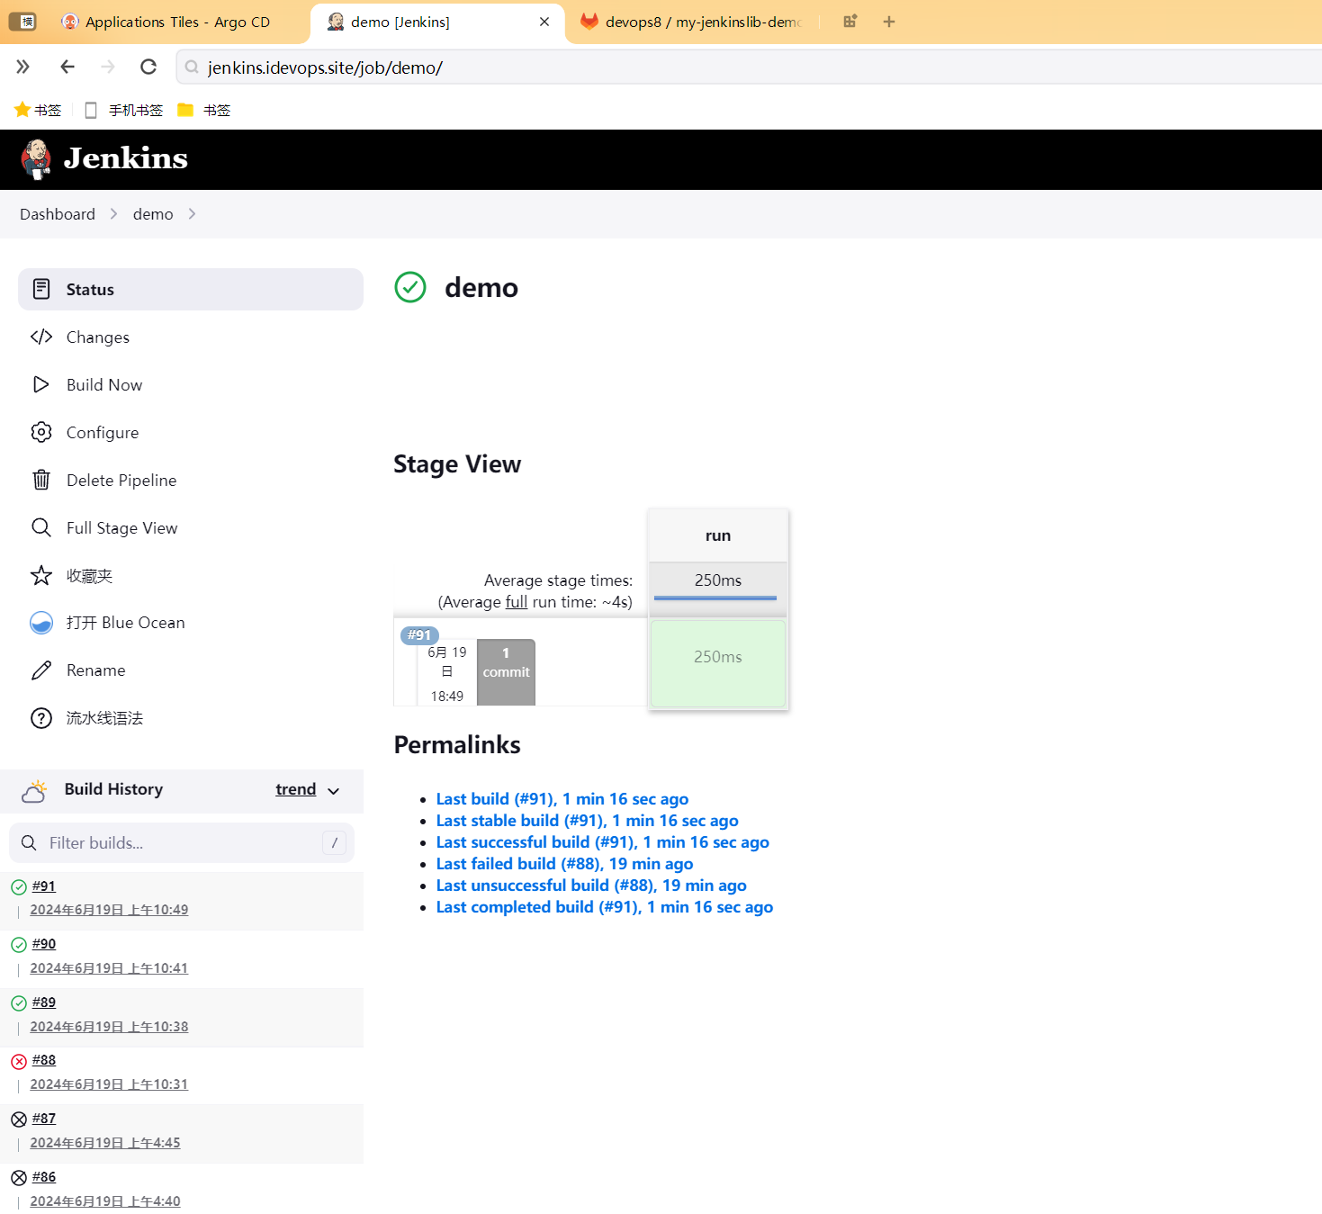This screenshot has height=1214, width=1322.
Task: Click the 流水线语法 question mark icon
Action: pos(41,718)
